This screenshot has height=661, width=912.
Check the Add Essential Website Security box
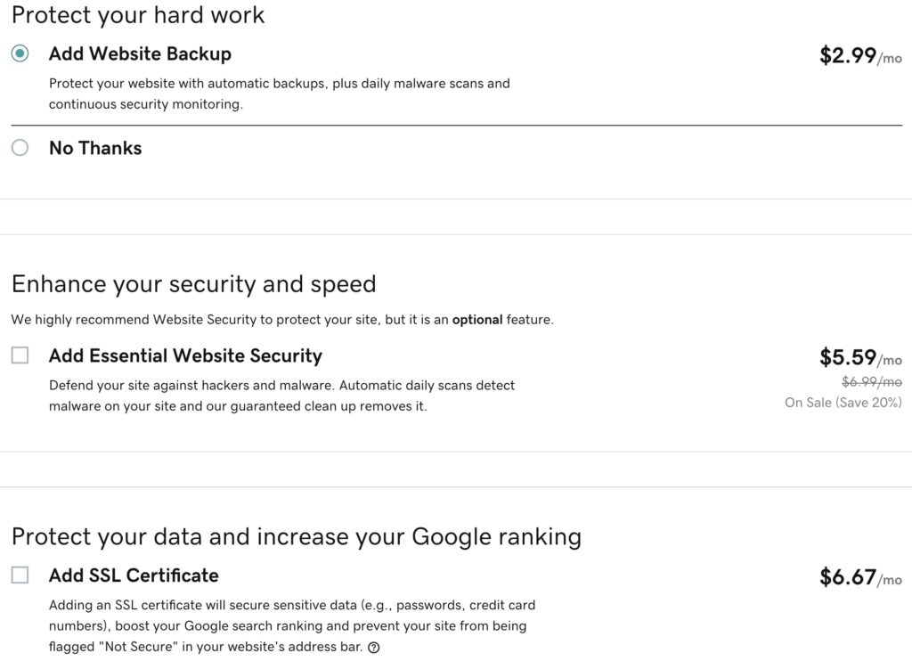20,355
